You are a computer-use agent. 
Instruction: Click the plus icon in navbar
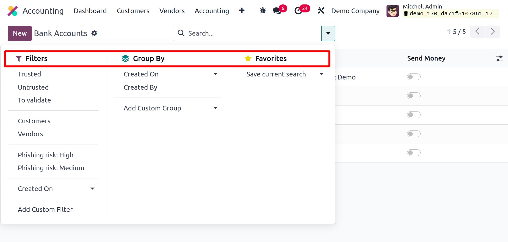point(242,10)
